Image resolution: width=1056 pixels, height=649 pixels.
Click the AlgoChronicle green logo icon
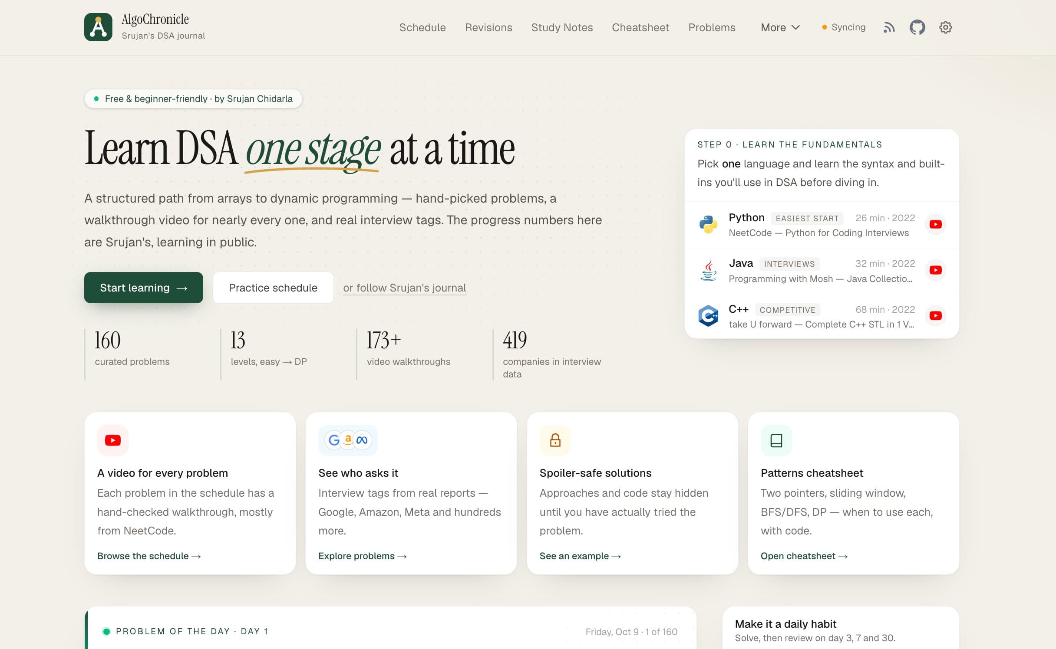98,27
